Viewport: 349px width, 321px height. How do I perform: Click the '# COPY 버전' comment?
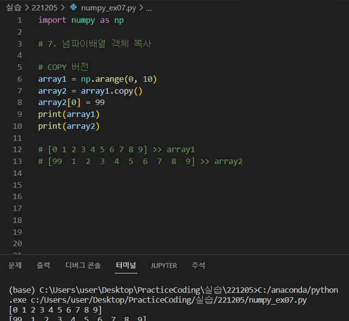64,67
